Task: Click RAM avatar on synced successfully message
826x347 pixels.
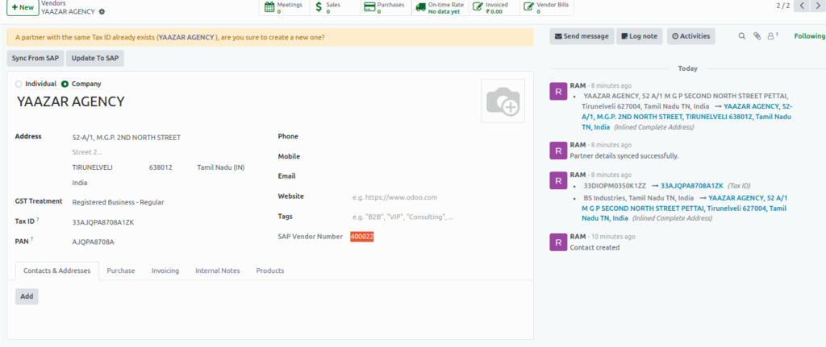Action: (x=558, y=150)
